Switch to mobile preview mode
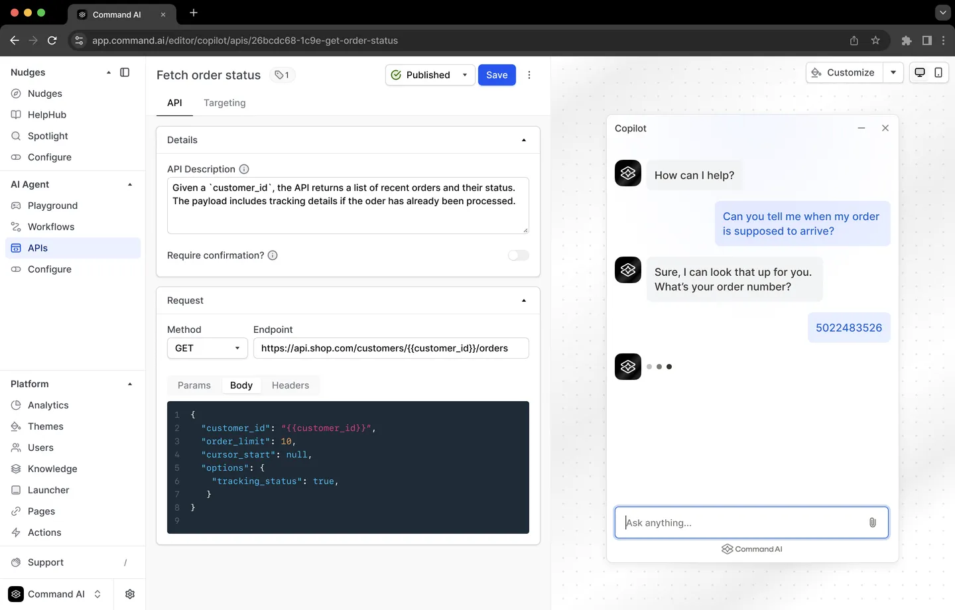 tap(938, 72)
